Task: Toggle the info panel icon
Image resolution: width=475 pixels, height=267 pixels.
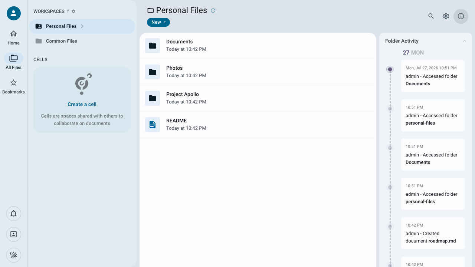Action: (x=461, y=16)
